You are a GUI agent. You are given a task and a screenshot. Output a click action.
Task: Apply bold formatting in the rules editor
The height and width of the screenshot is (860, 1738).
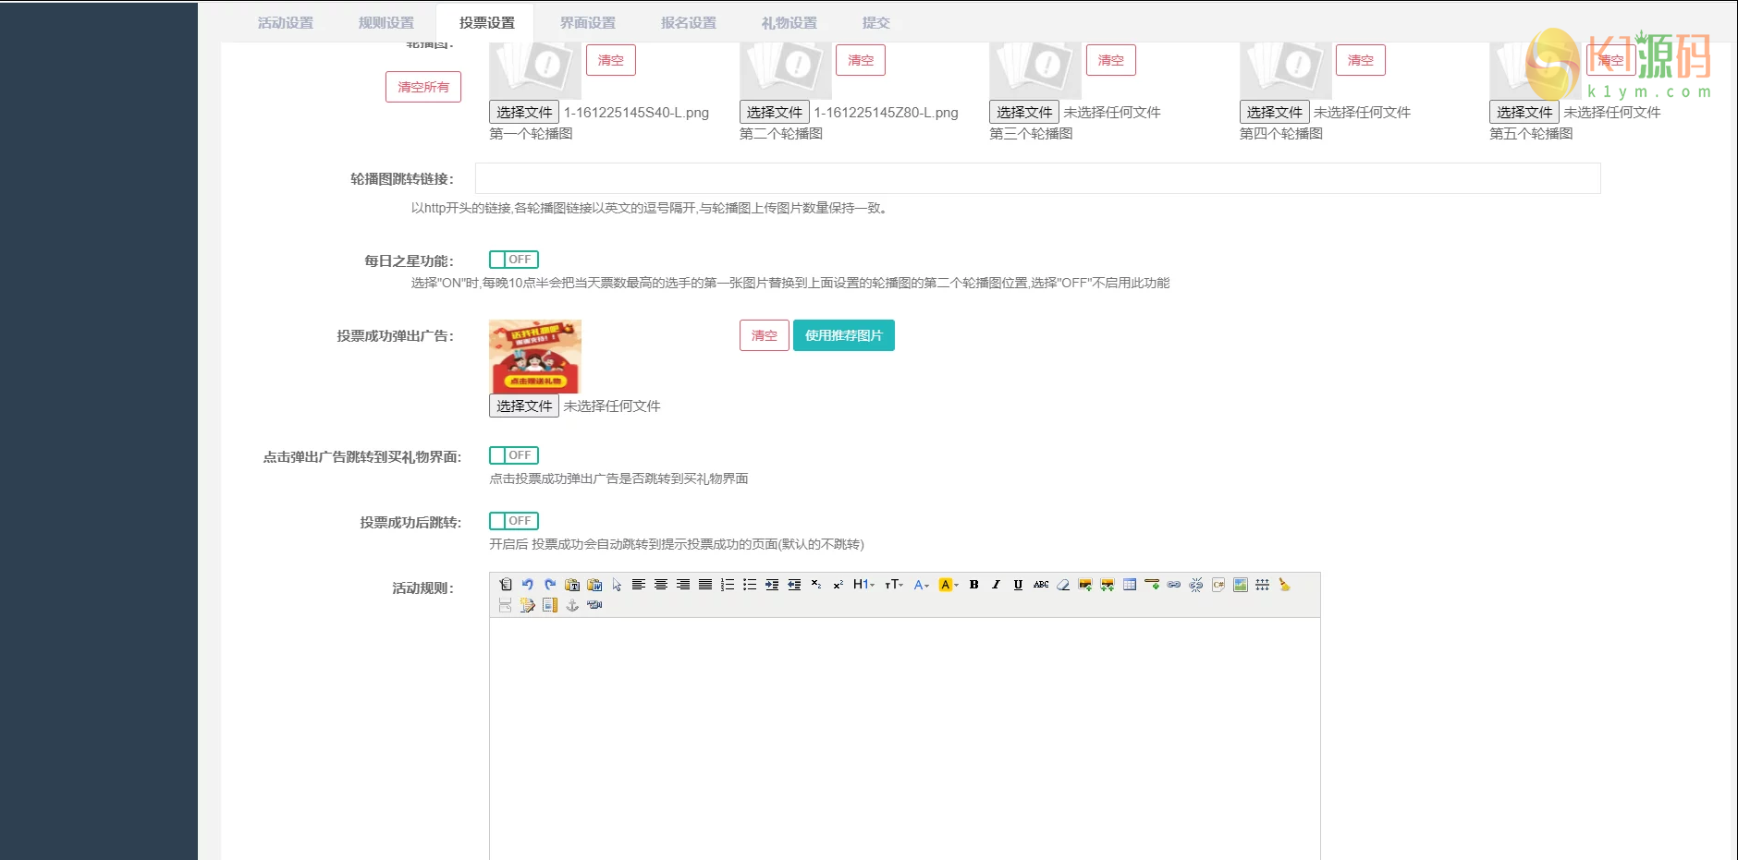pos(973,585)
